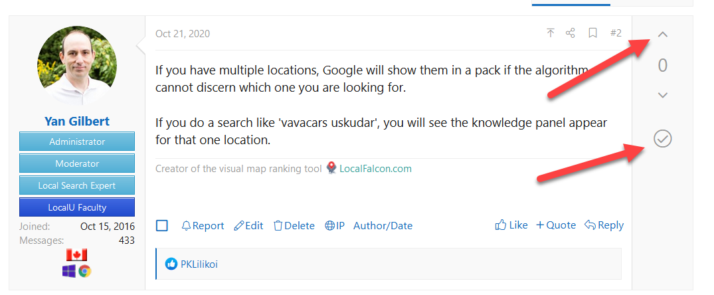Like the post
Screen dimensions: 714x295
click(511, 225)
